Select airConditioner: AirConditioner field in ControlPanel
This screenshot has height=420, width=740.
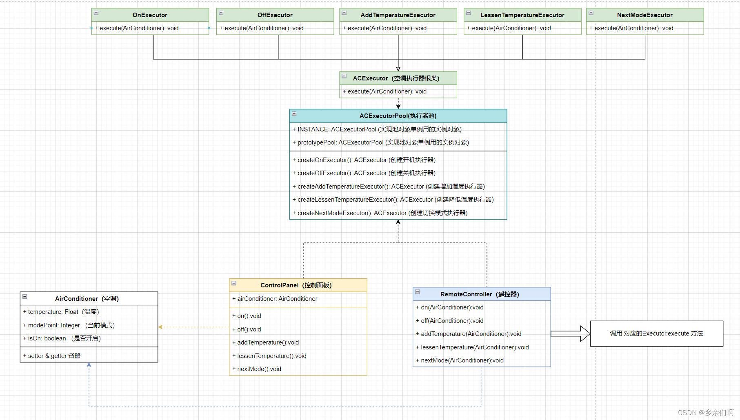(x=298, y=299)
